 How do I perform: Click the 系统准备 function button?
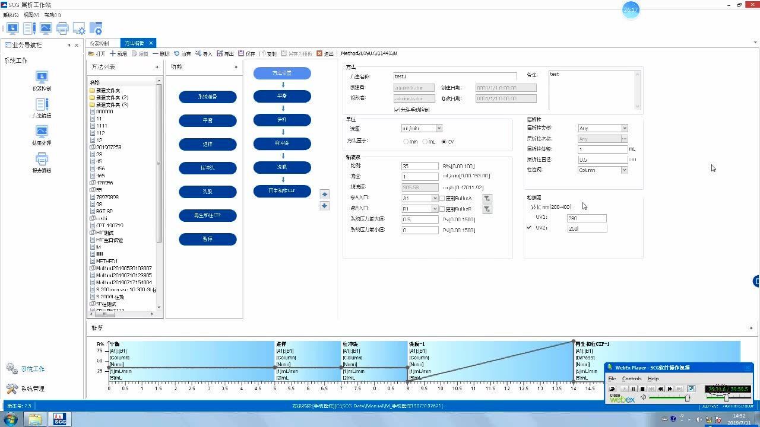click(208, 97)
